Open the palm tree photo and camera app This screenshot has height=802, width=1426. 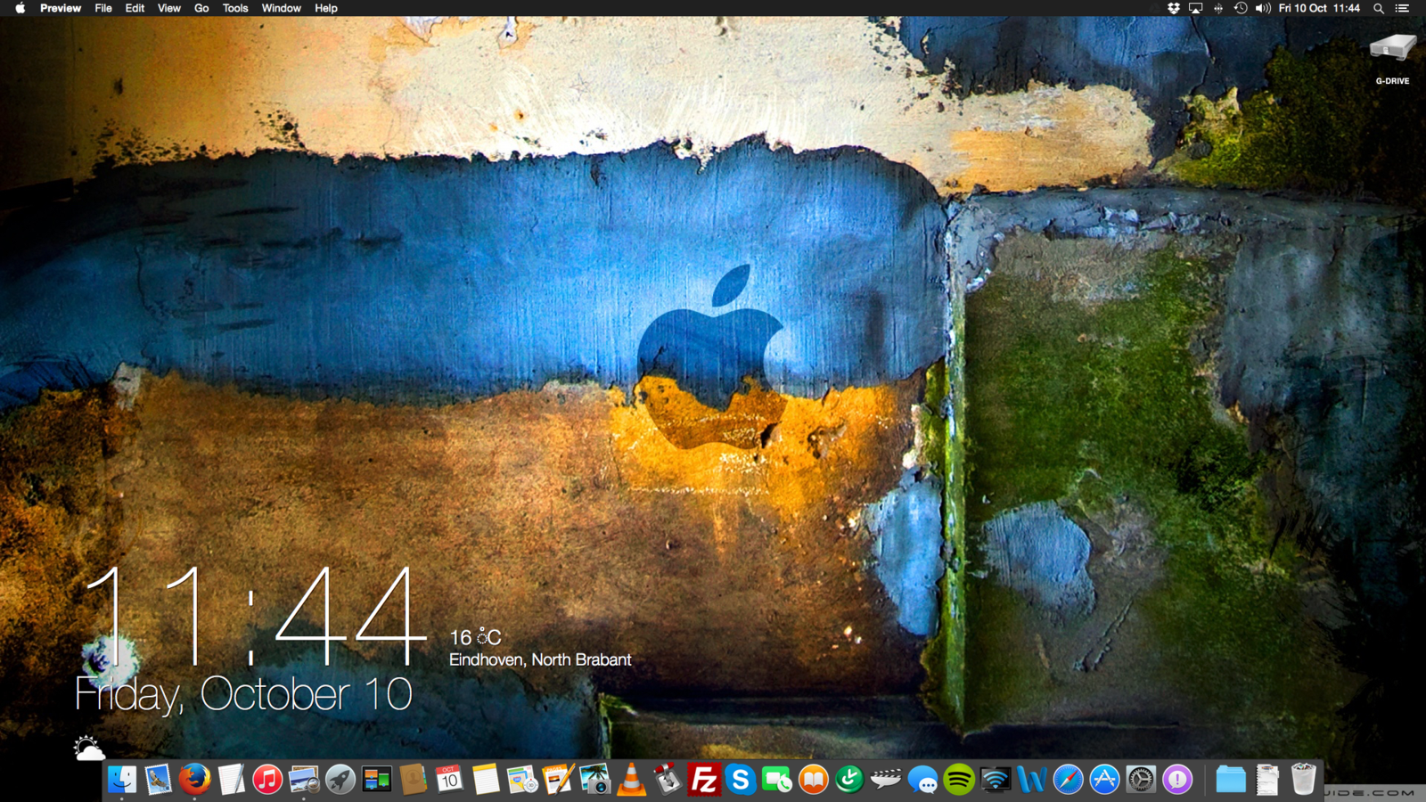[x=595, y=780]
